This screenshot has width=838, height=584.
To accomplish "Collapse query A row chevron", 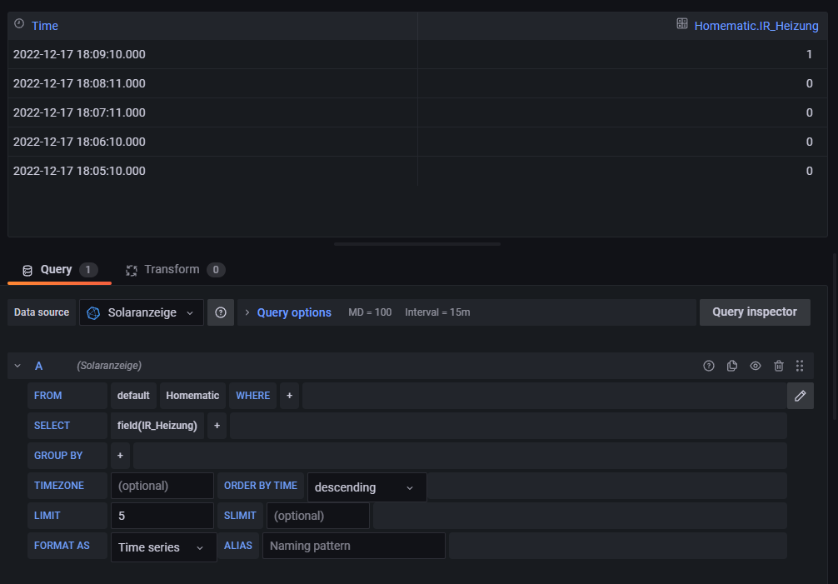I will pyautogui.click(x=17, y=366).
